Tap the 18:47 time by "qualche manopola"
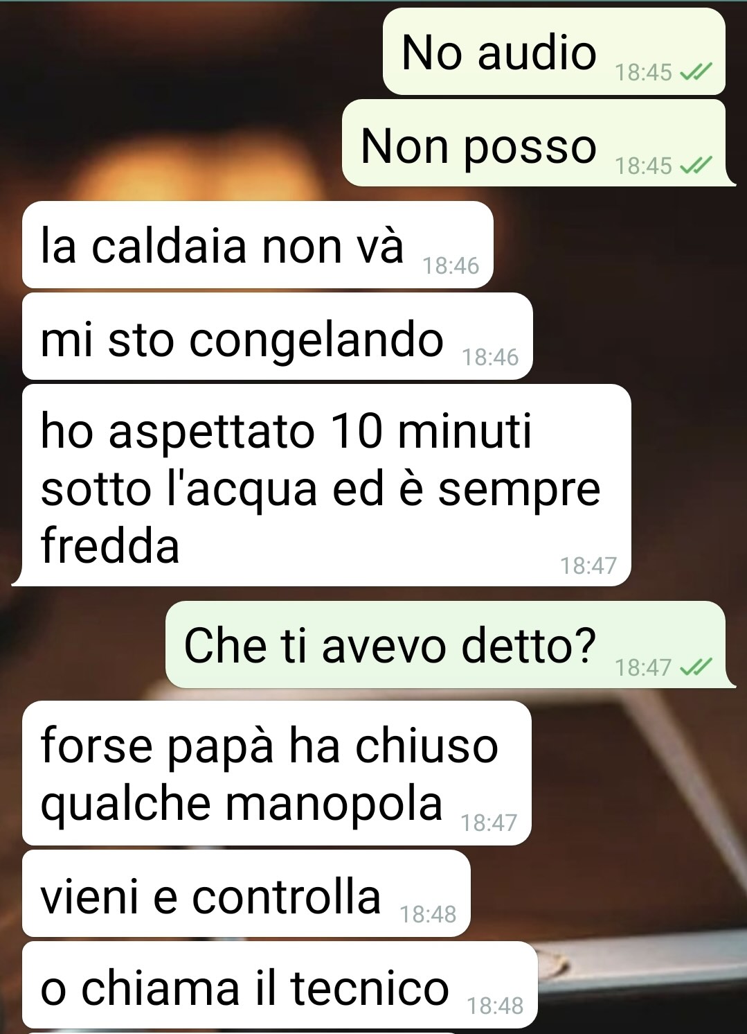 tap(489, 823)
